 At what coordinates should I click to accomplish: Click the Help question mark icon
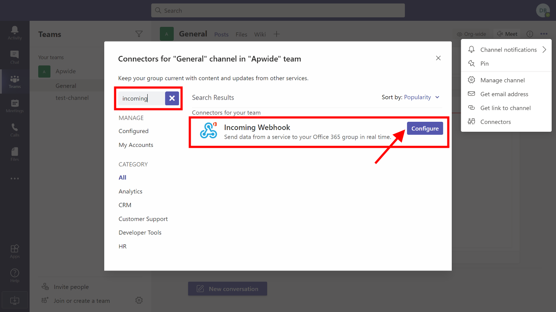click(x=14, y=275)
